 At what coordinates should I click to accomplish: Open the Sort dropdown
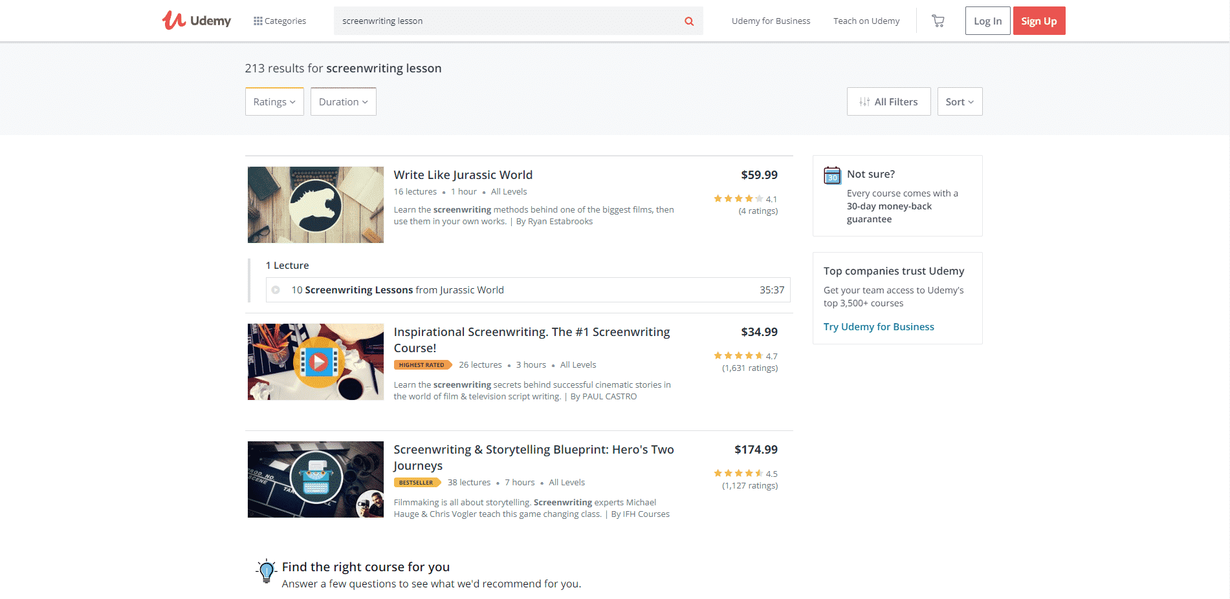tap(960, 101)
